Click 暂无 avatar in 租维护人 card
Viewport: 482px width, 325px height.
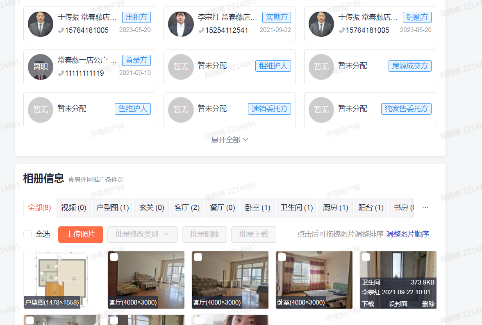tap(181, 67)
